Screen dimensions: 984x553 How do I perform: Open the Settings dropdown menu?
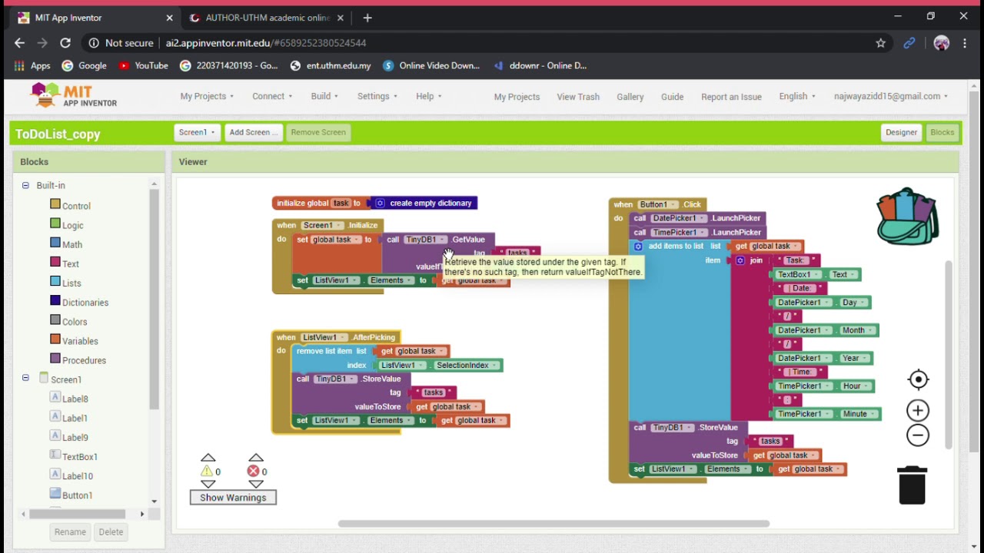click(377, 96)
